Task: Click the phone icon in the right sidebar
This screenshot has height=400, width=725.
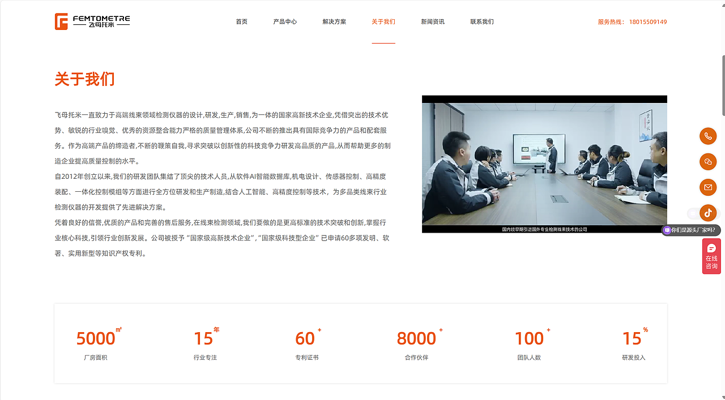Action: [708, 136]
